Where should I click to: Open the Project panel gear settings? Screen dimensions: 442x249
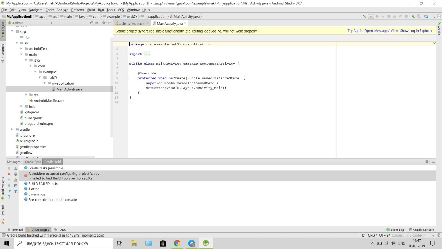104,23
